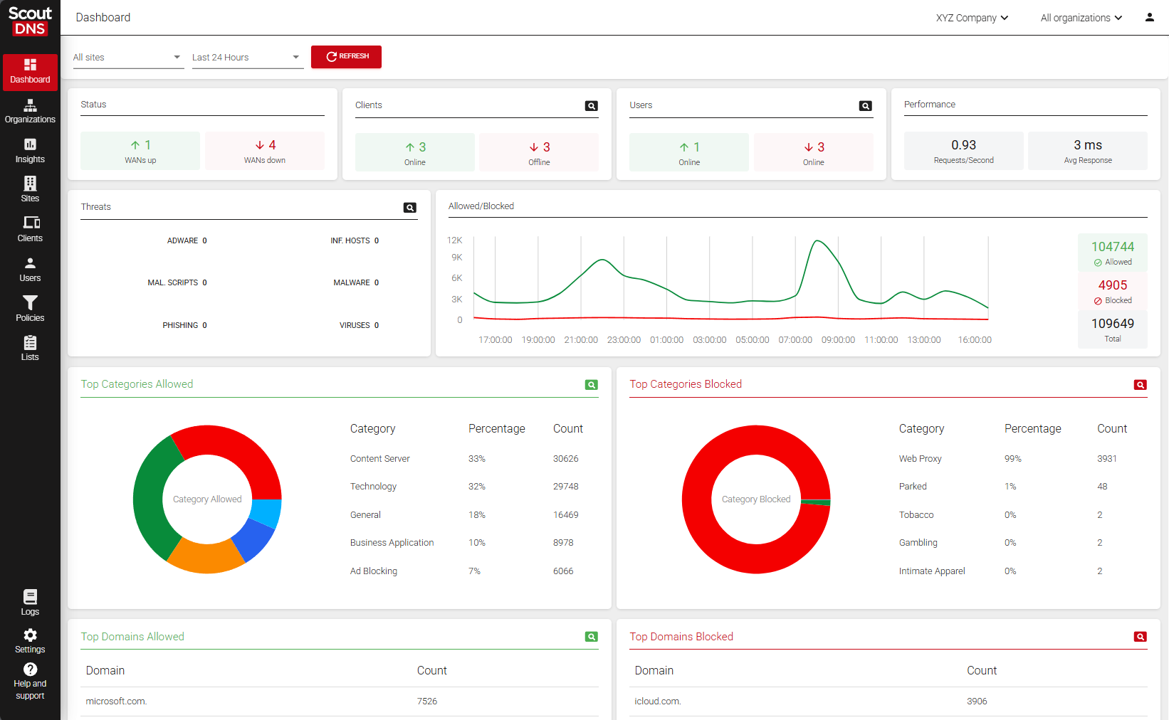Viewport: 1169px width, 720px height.
Task: Open Clients panel details magnifier icon
Action: [592, 106]
